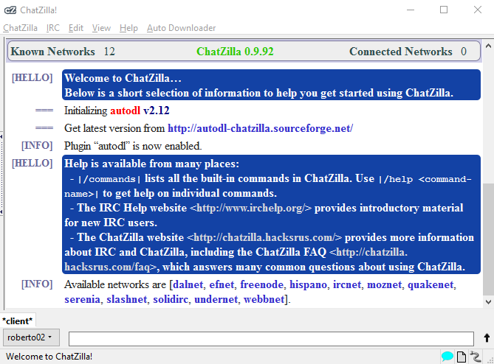This screenshot has width=494, height=364.
Task: Open the View menu
Action: tap(101, 28)
